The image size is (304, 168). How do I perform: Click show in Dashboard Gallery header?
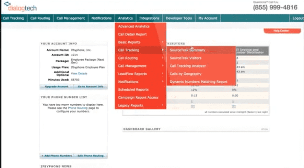(x=264, y=129)
